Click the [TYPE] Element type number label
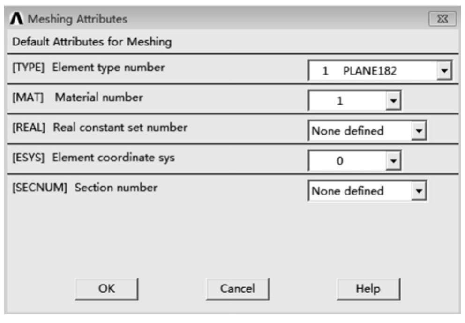This screenshot has width=465, height=323. pos(89,68)
